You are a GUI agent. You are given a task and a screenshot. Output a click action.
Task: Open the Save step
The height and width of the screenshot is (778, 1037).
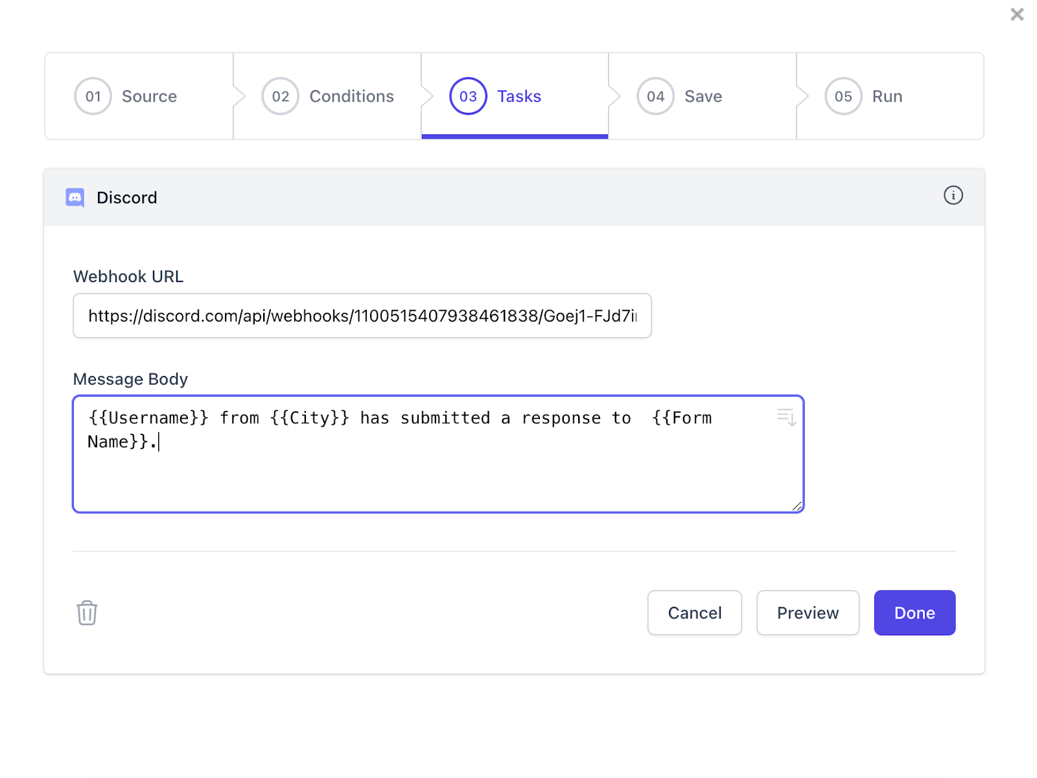[703, 97]
